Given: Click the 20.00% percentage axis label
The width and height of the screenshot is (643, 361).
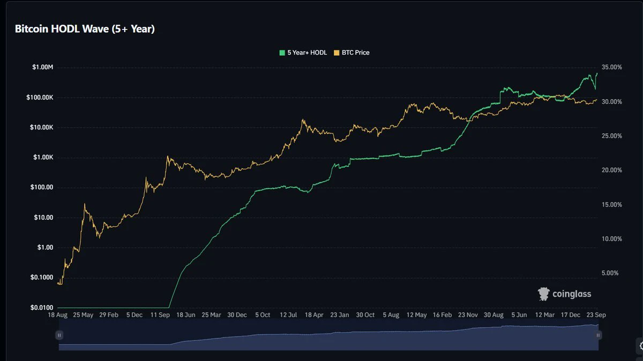Looking at the screenshot, I should click(x=612, y=170).
